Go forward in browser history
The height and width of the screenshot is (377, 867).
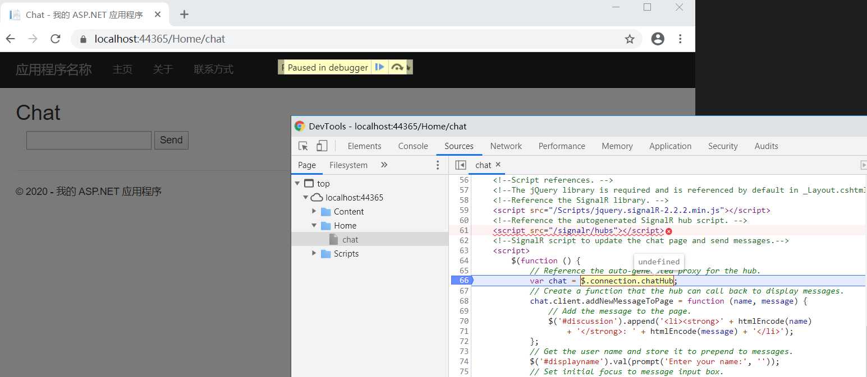point(33,39)
